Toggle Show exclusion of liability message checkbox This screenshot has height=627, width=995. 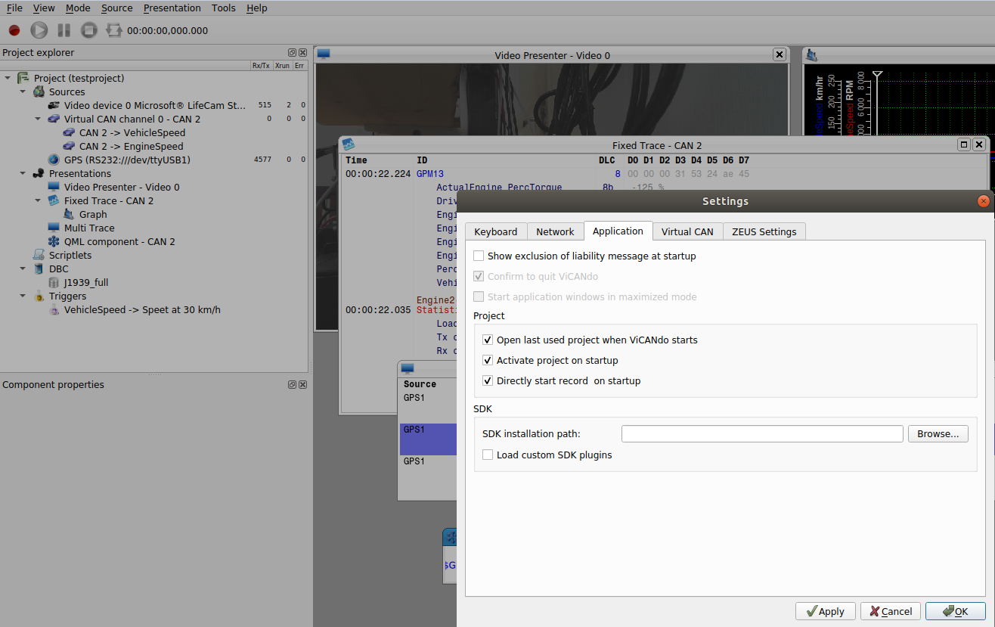(x=479, y=256)
